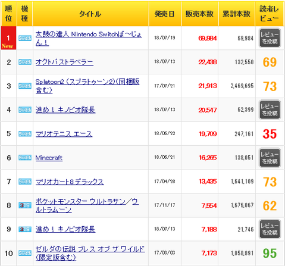Click the 販売本数 column header
The image size is (285, 266).
pos(200,14)
